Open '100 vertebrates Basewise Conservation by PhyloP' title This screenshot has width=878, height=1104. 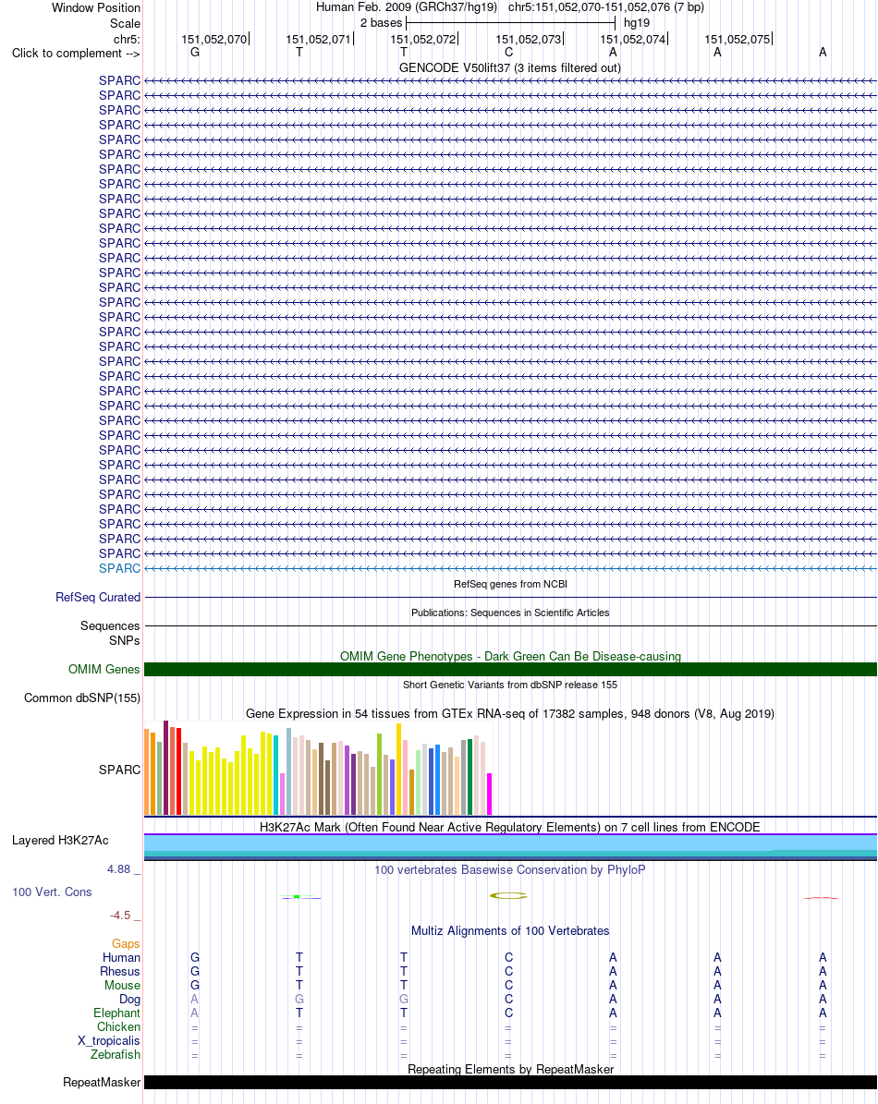pyautogui.click(x=510, y=870)
